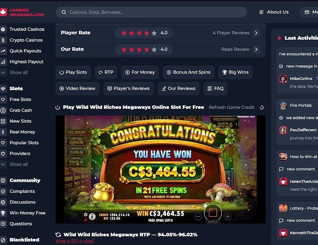Screen dimensions: 318x245
Task: Click the Crypto Casinos bitcoin icon
Action: click(x=3, y=40)
